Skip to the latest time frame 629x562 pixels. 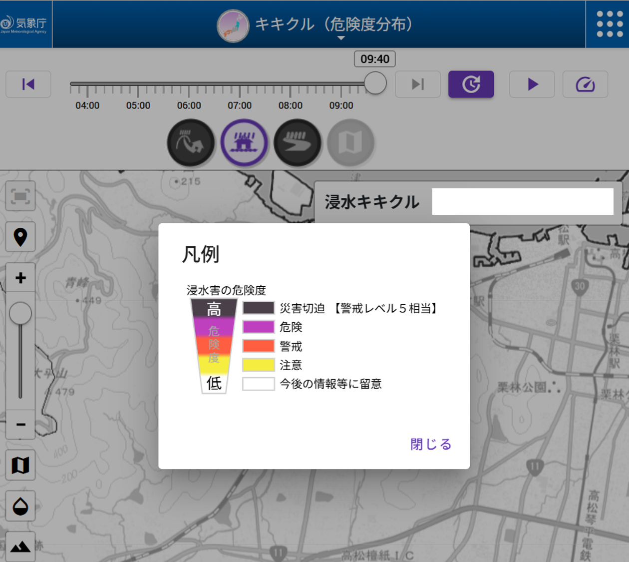417,84
